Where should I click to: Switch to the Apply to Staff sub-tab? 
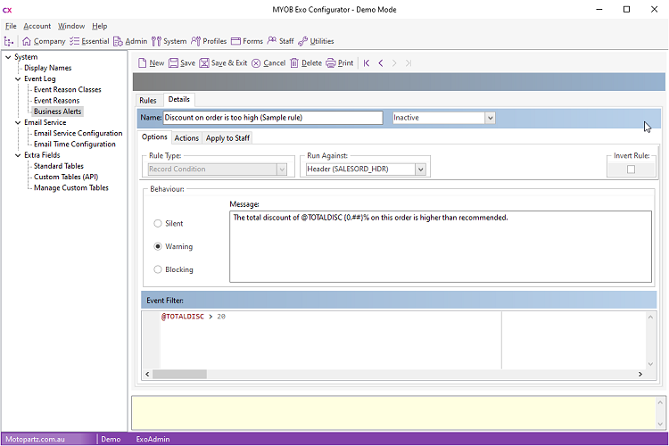227,138
